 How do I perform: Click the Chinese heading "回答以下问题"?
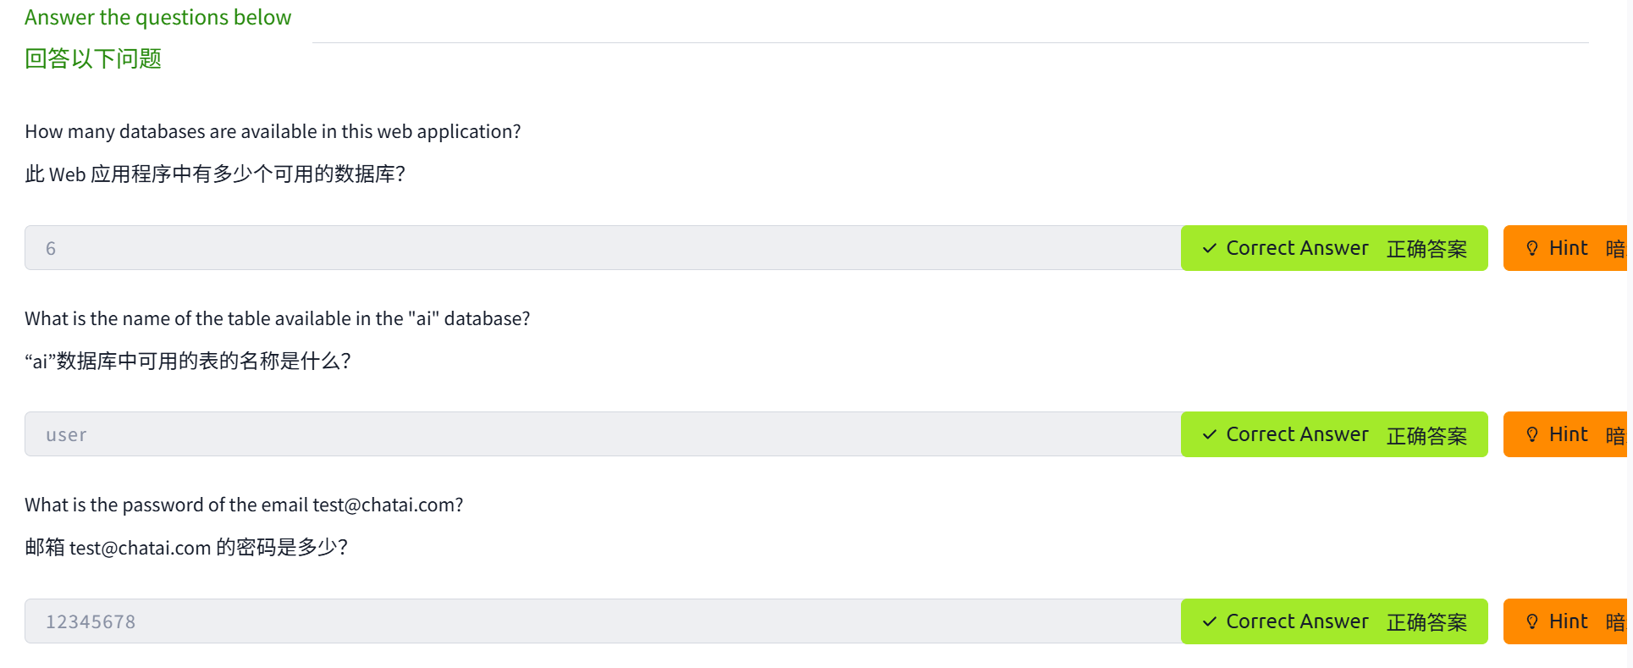(93, 58)
